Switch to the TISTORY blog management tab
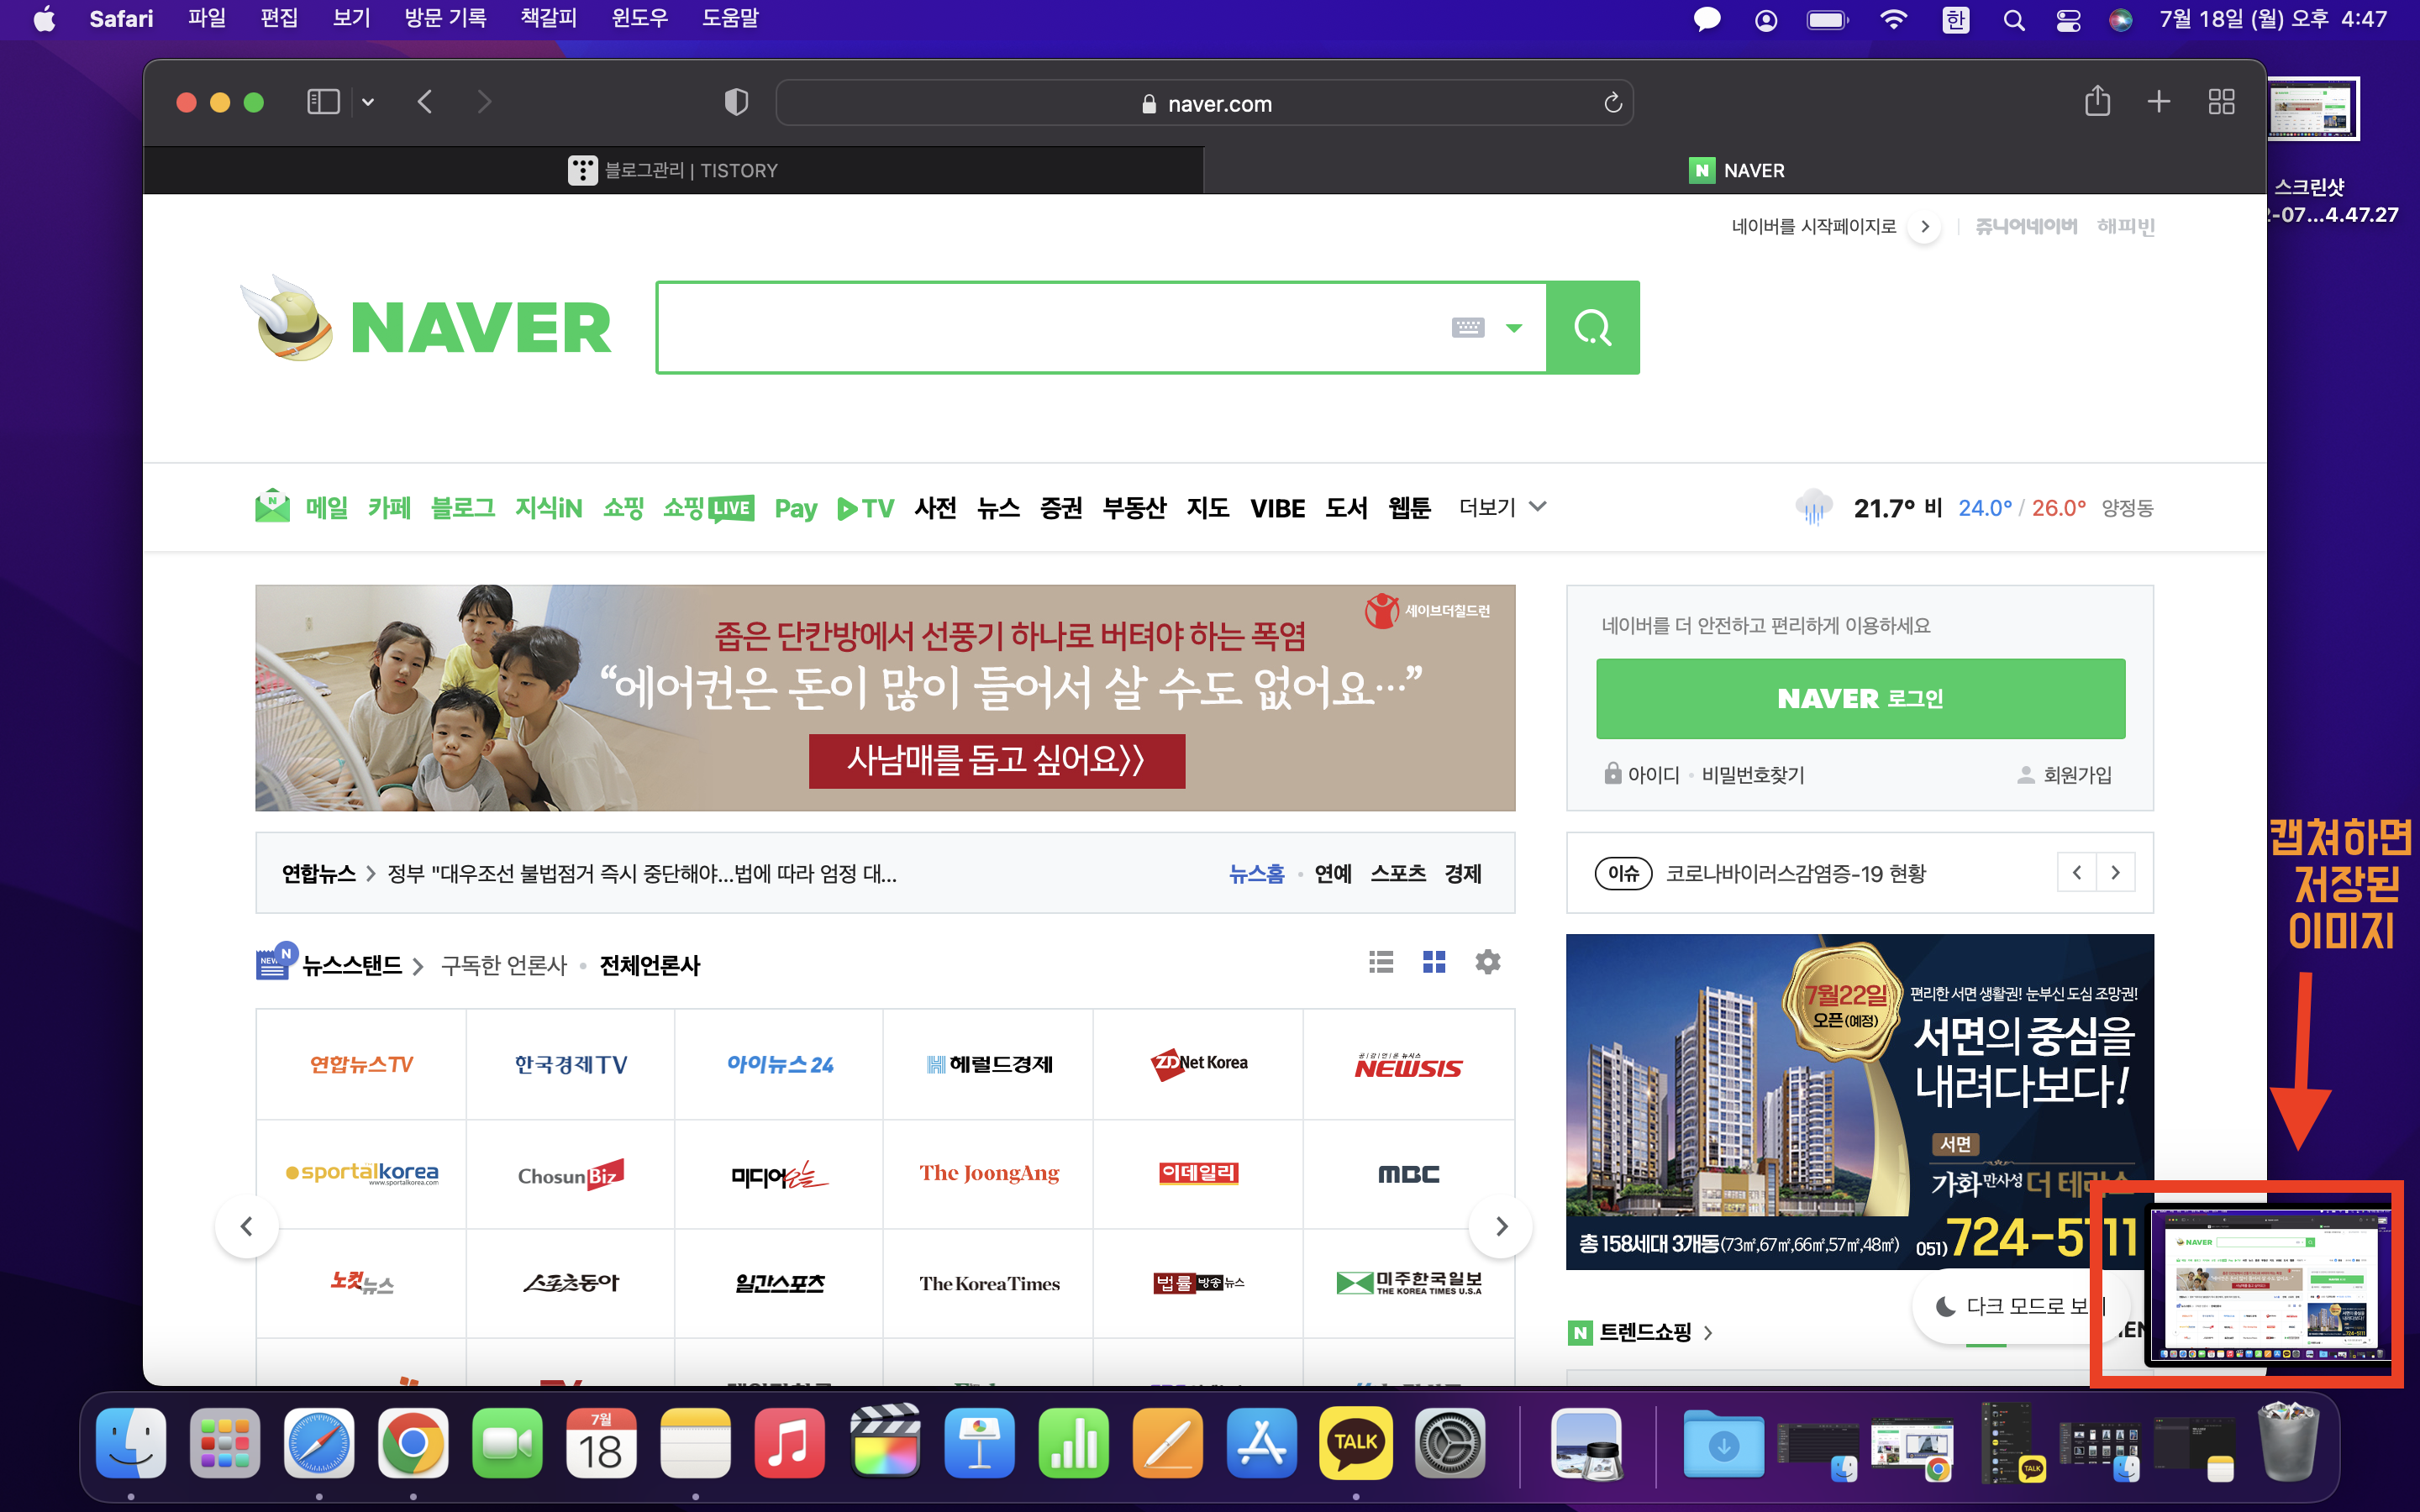The image size is (2420, 1512). [674, 170]
